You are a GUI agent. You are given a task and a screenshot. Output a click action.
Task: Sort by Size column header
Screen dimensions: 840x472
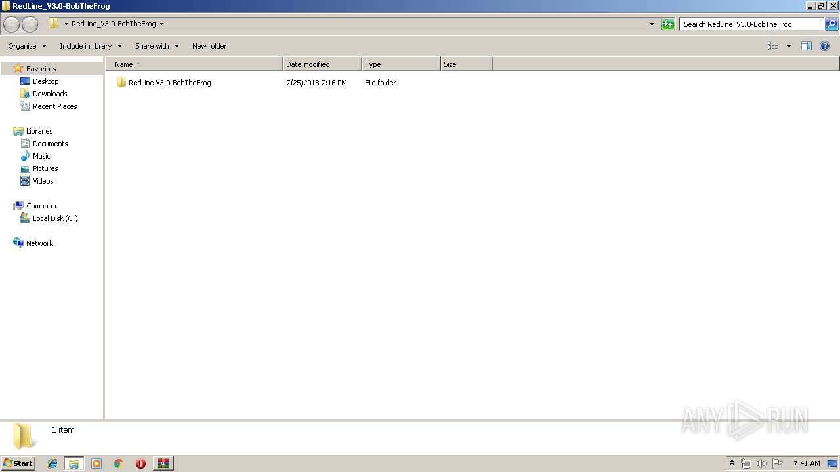click(467, 64)
